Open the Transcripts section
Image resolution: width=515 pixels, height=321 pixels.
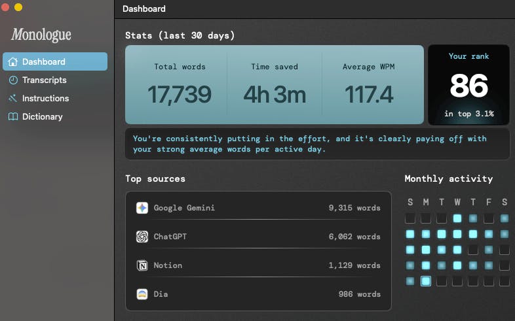point(55,80)
